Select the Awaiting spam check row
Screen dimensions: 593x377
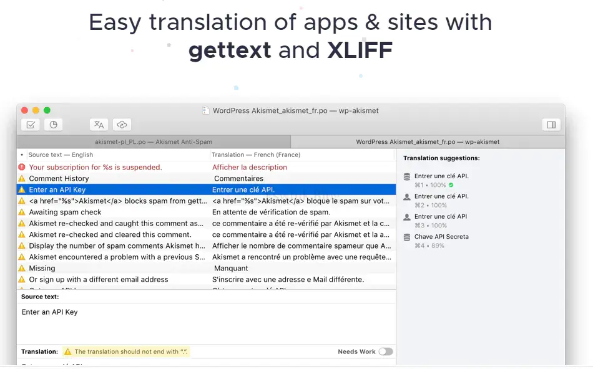65,212
